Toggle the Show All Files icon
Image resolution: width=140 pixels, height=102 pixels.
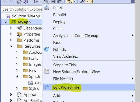(x=60, y=2)
